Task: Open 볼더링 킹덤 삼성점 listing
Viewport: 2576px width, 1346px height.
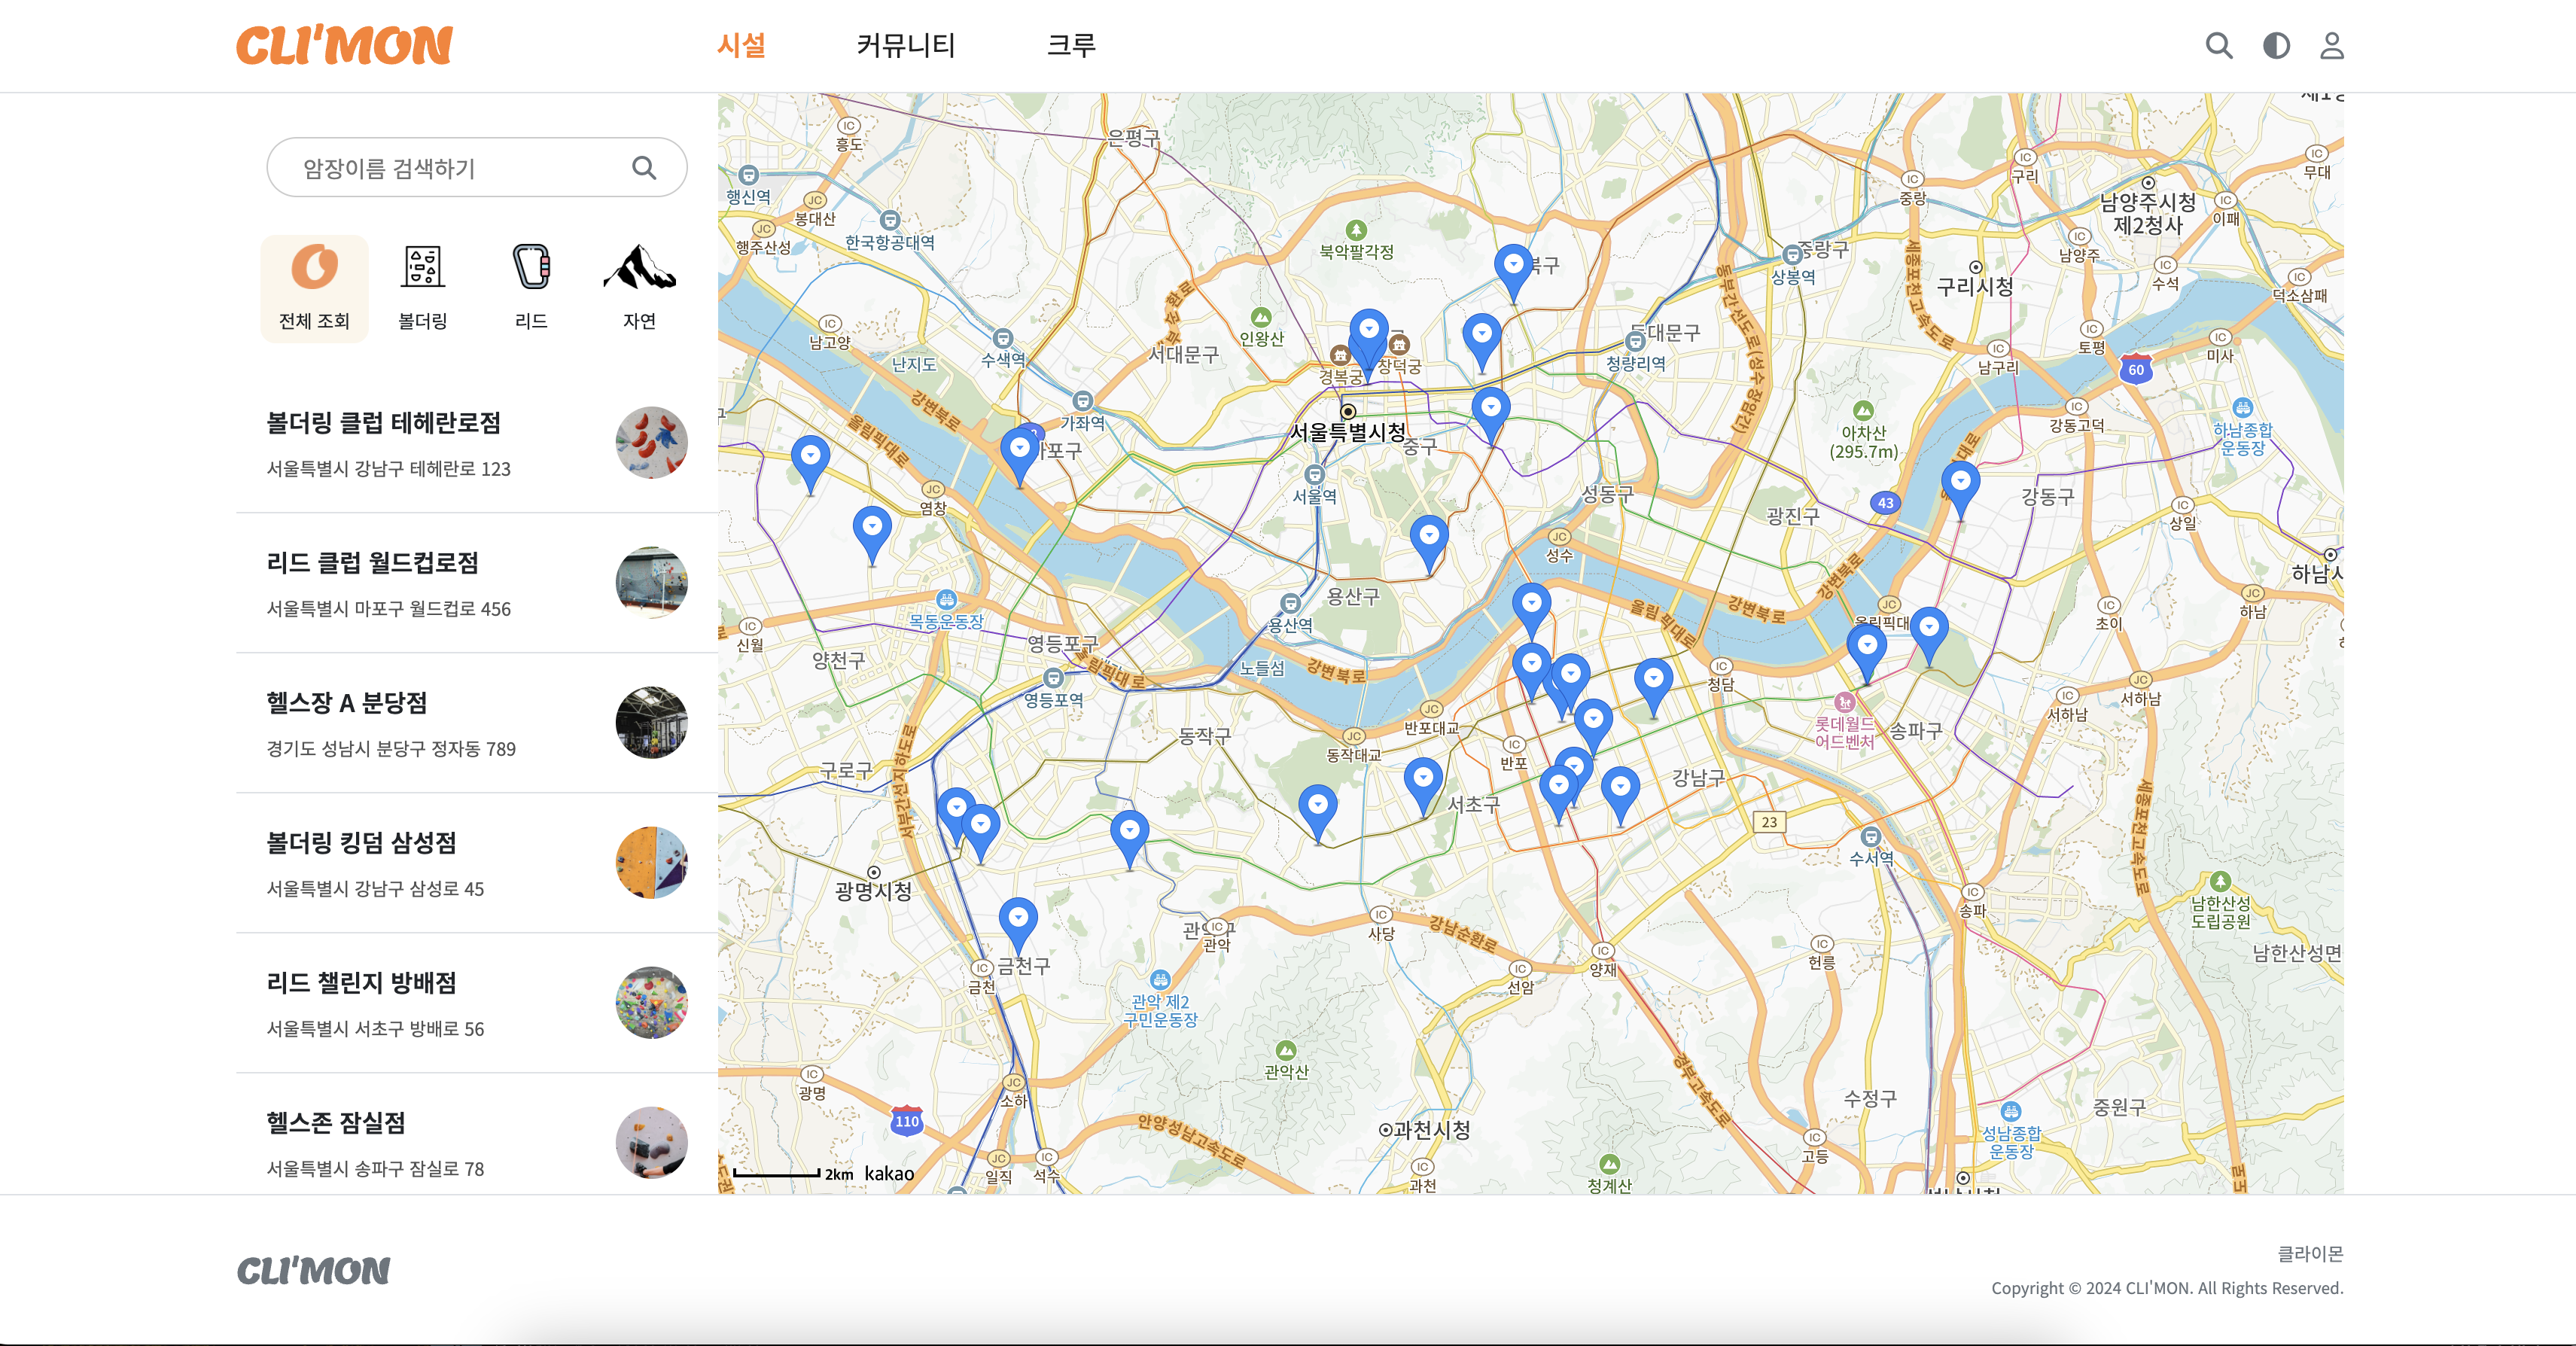Action: [x=476, y=863]
